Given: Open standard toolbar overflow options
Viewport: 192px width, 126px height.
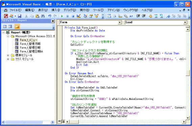Looking at the screenshot, I should pos(103,16).
